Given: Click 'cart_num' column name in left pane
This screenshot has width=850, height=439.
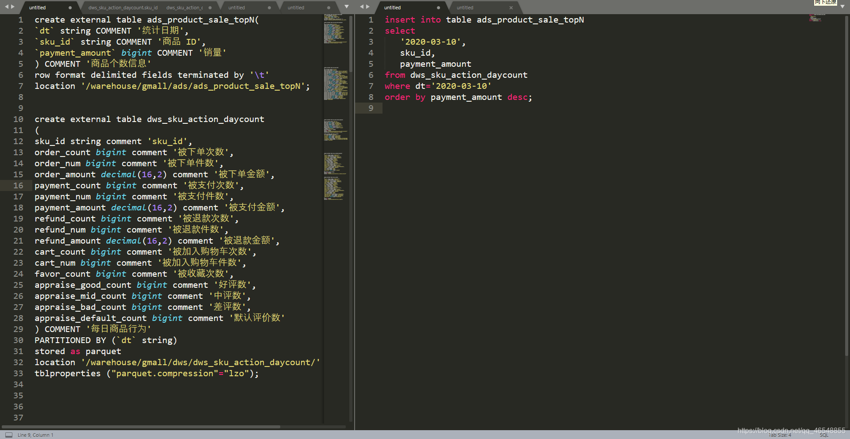Looking at the screenshot, I should point(55,263).
